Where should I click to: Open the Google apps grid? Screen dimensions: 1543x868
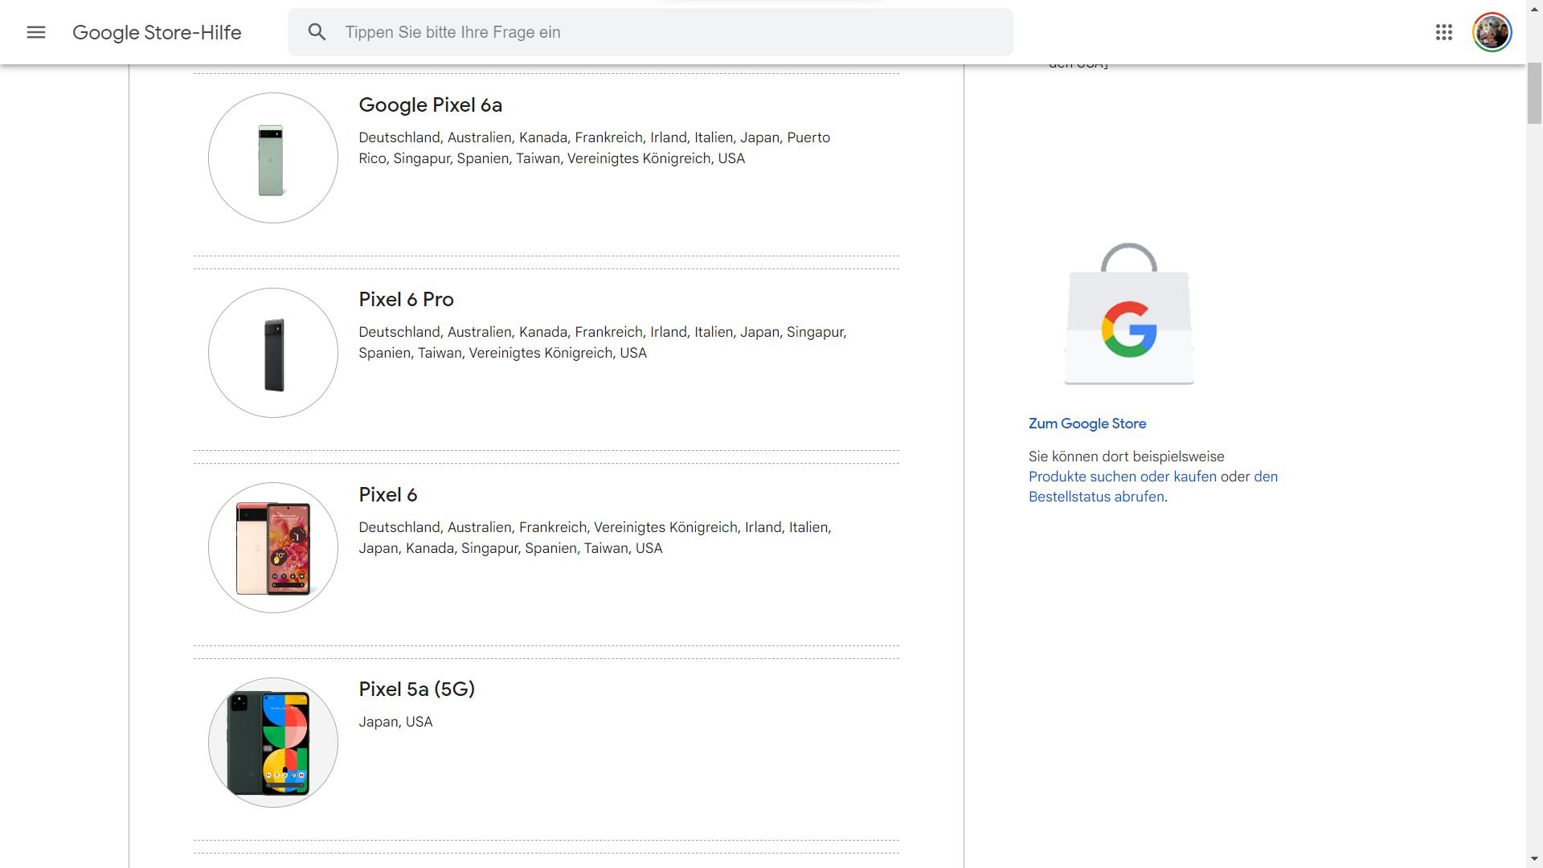[1443, 32]
